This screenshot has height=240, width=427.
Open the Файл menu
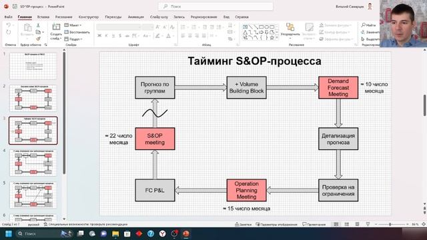pyautogui.click(x=8, y=17)
